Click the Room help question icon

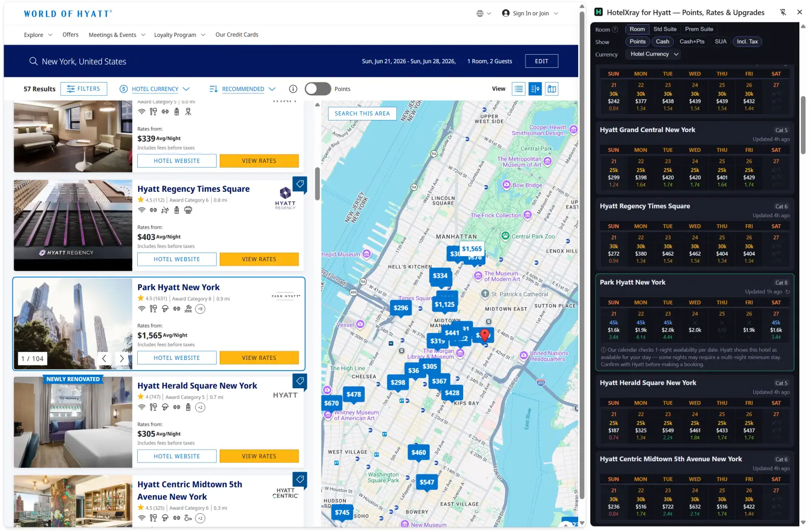pos(615,29)
